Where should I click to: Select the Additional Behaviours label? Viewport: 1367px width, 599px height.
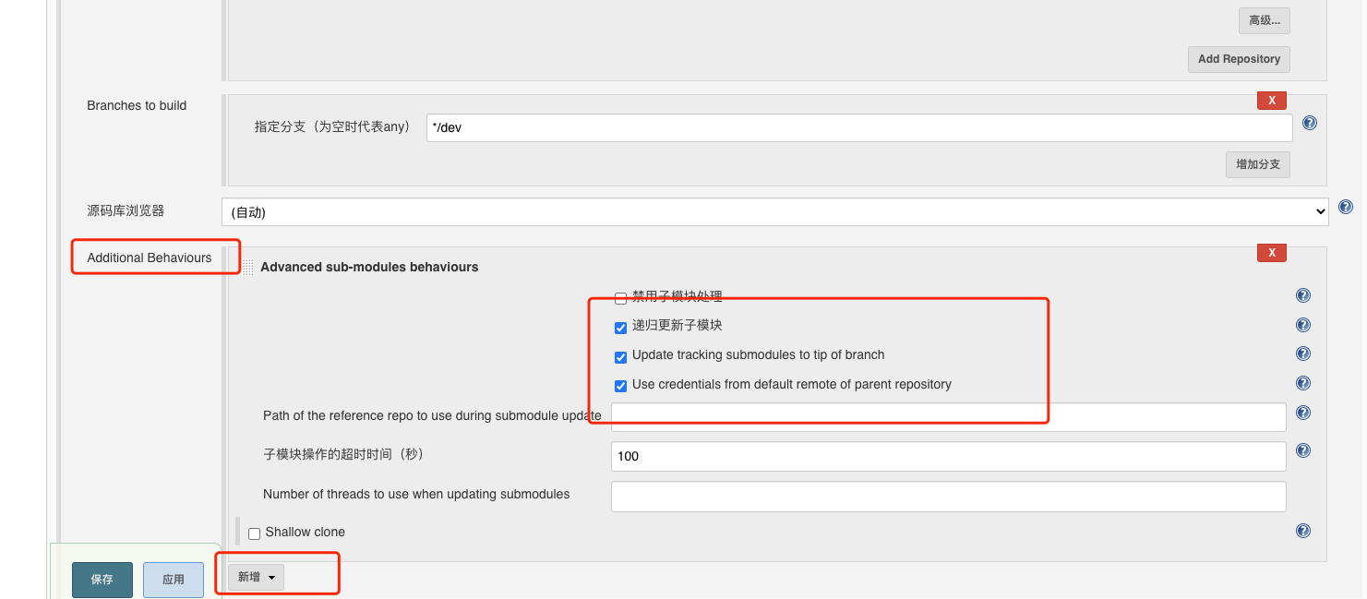(150, 258)
